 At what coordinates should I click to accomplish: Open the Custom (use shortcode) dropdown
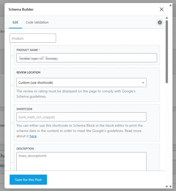click(81, 83)
